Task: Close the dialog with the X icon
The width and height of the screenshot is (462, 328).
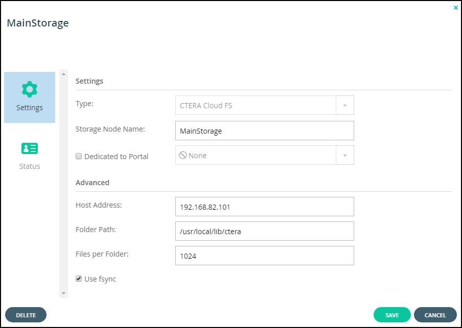Action: (x=456, y=8)
